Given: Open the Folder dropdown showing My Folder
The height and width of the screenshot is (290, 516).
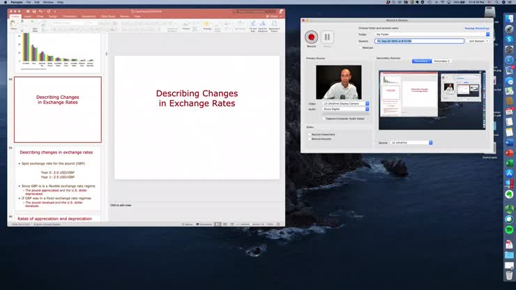Looking at the screenshot, I should [432, 34].
